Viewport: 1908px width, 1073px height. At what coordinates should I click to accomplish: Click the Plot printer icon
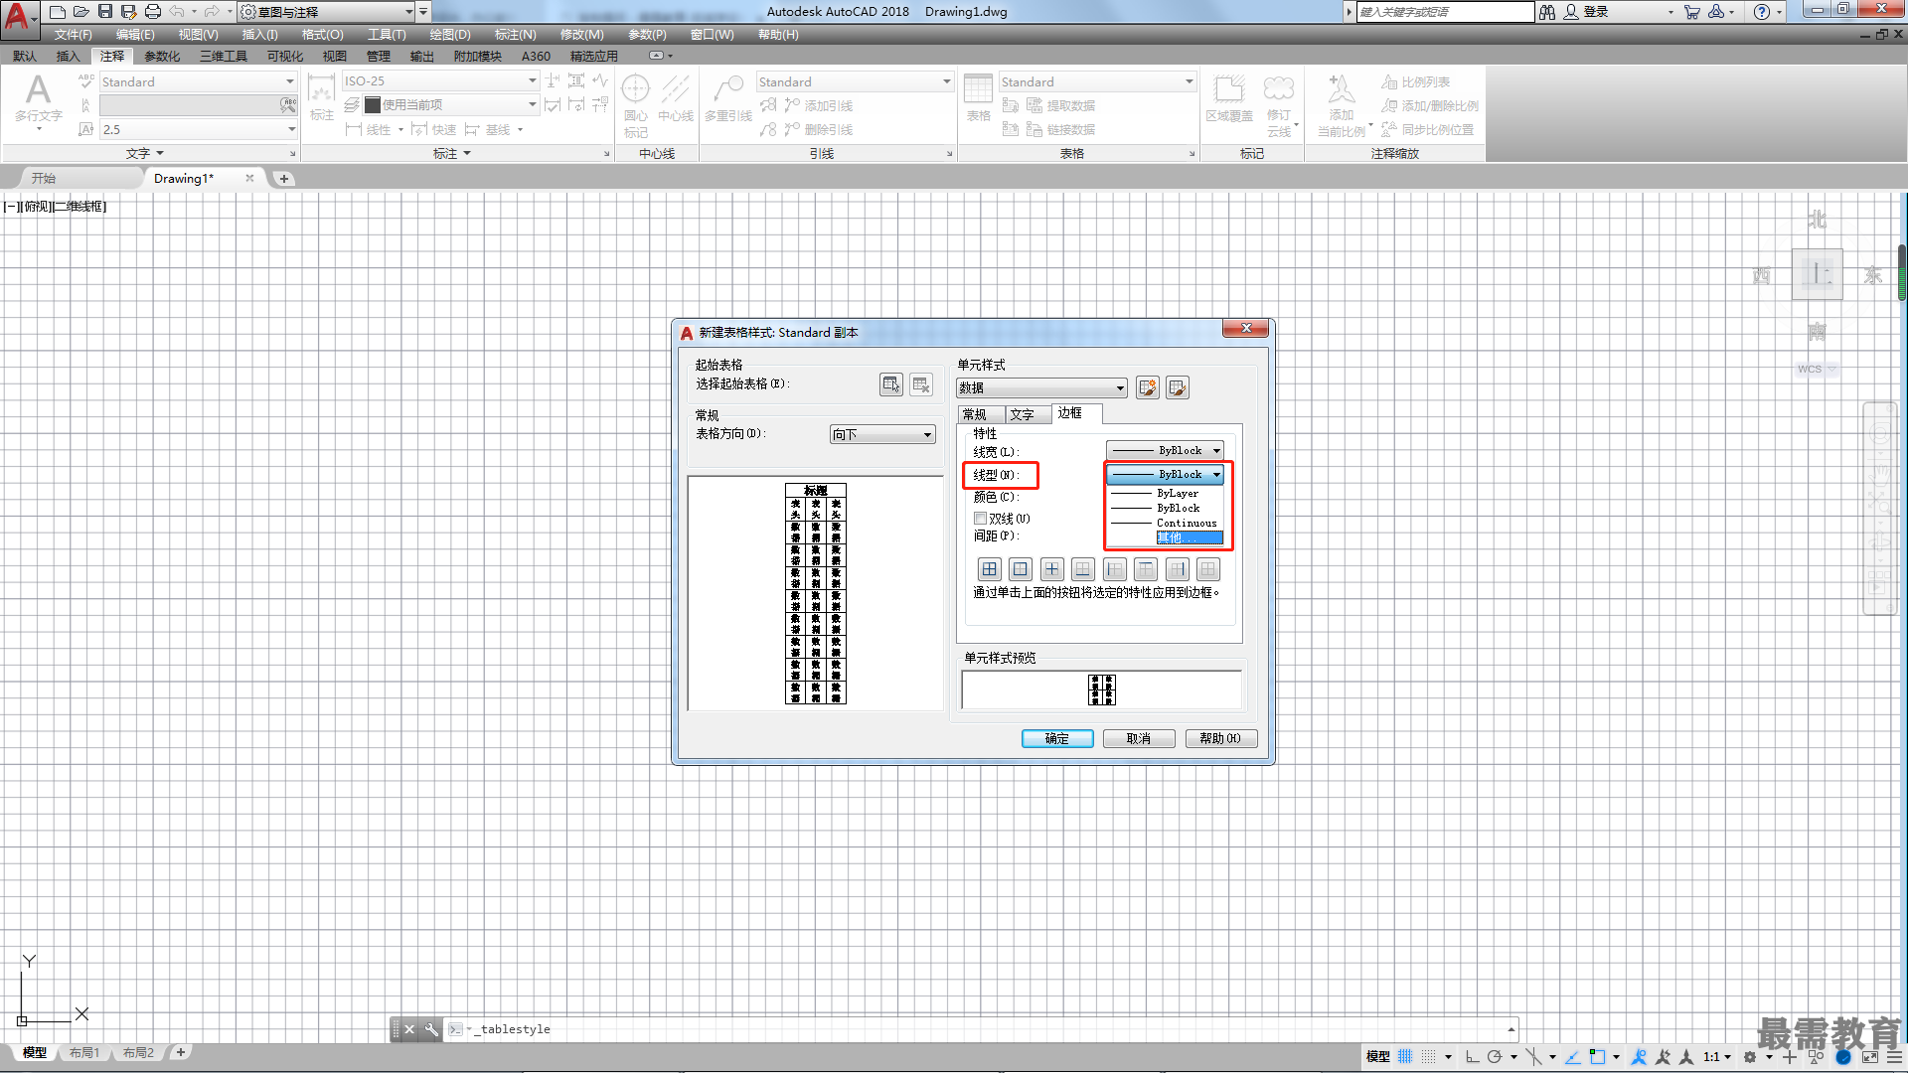pyautogui.click(x=153, y=12)
